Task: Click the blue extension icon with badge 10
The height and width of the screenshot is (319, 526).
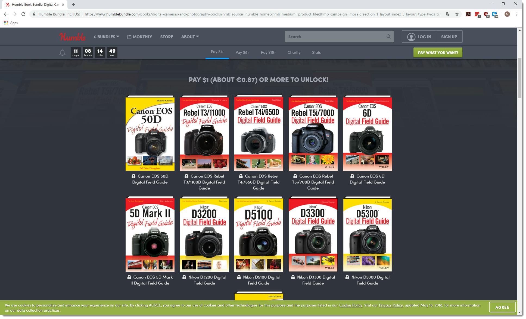Action: (x=495, y=14)
